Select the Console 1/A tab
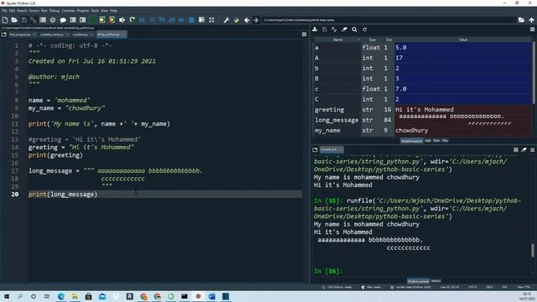 tap(331, 149)
